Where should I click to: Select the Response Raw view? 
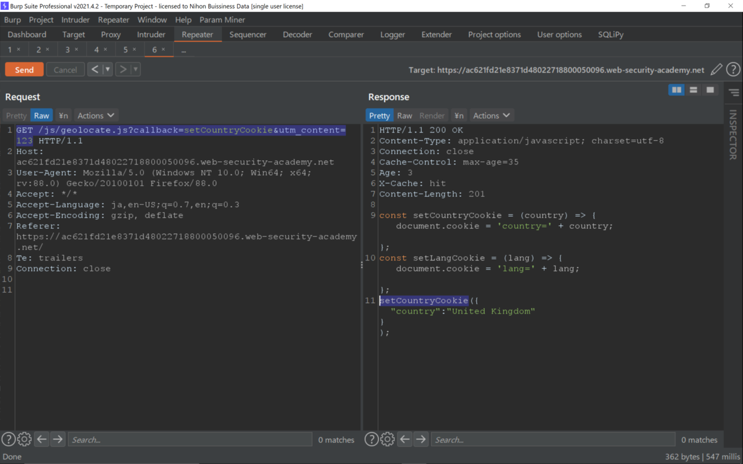tap(404, 116)
